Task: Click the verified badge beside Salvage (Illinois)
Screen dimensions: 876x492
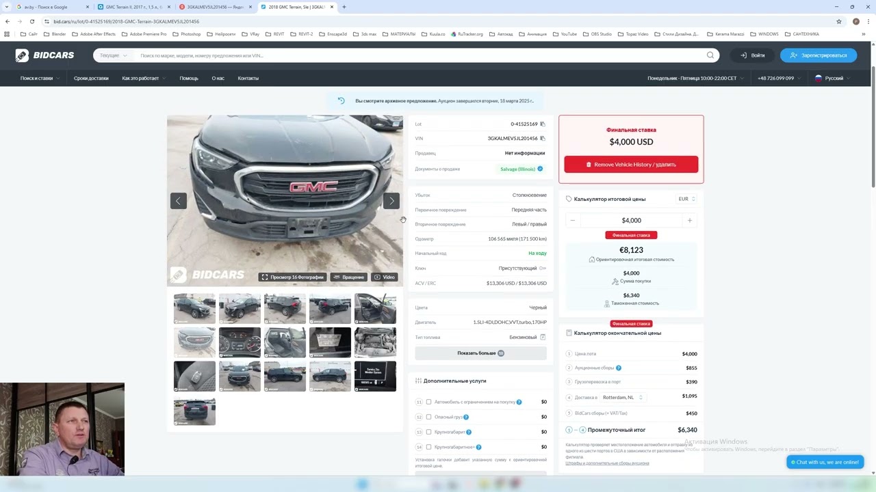Action: pyautogui.click(x=540, y=169)
